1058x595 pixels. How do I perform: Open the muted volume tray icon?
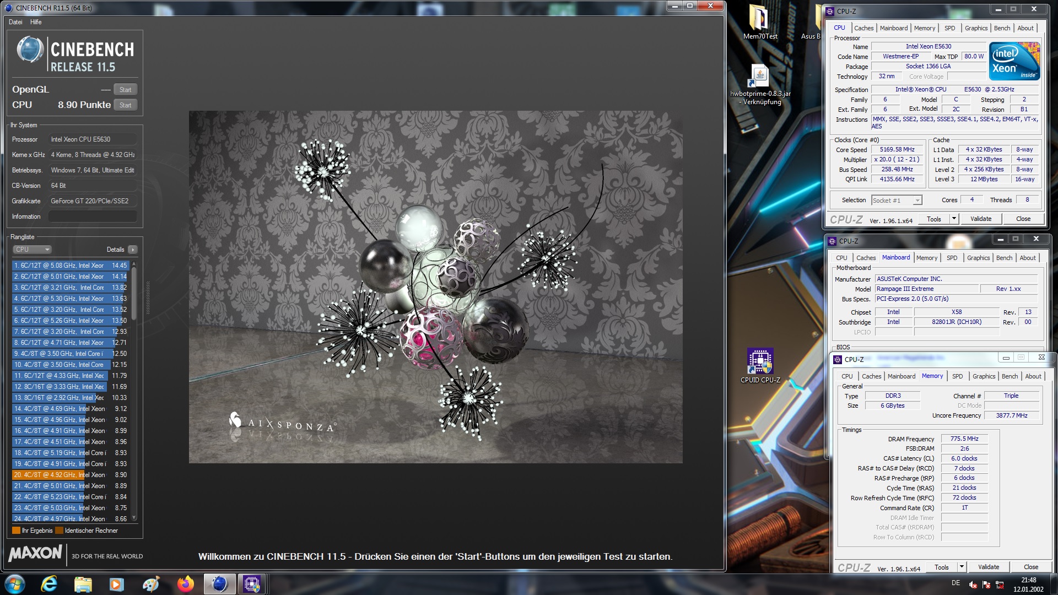click(973, 585)
